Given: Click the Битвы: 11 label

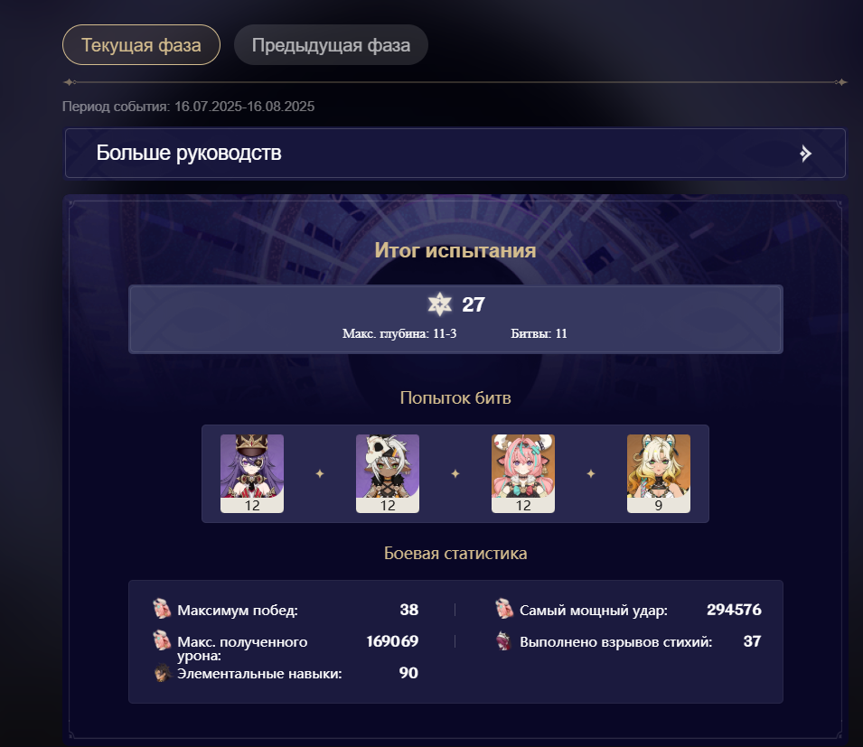Looking at the screenshot, I should click(x=539, y=333).
